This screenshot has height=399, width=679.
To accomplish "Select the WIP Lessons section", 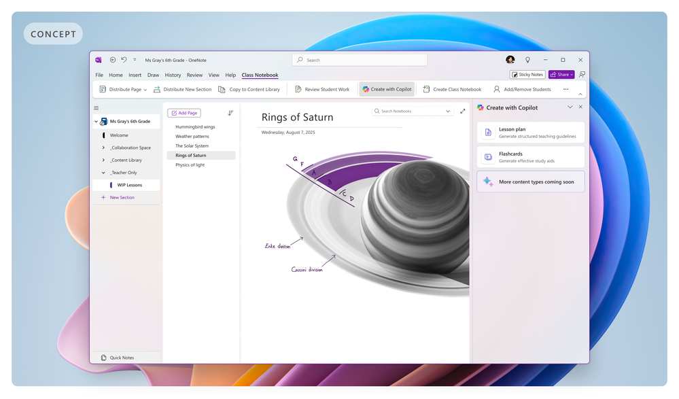I will tap(126, 185).
